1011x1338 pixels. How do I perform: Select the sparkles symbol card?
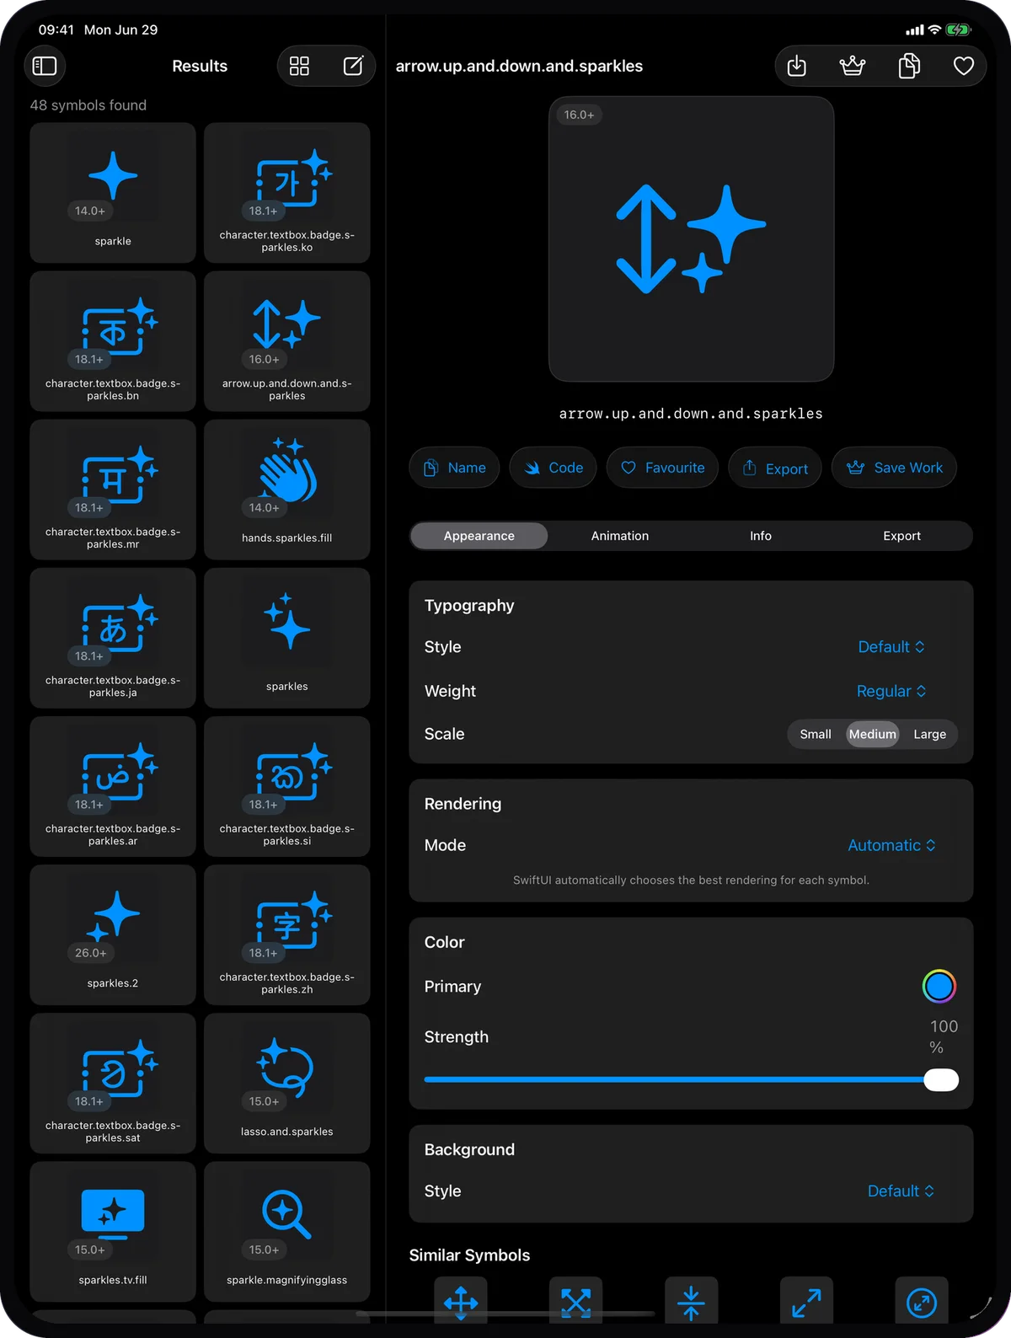(x=287, y=638)
